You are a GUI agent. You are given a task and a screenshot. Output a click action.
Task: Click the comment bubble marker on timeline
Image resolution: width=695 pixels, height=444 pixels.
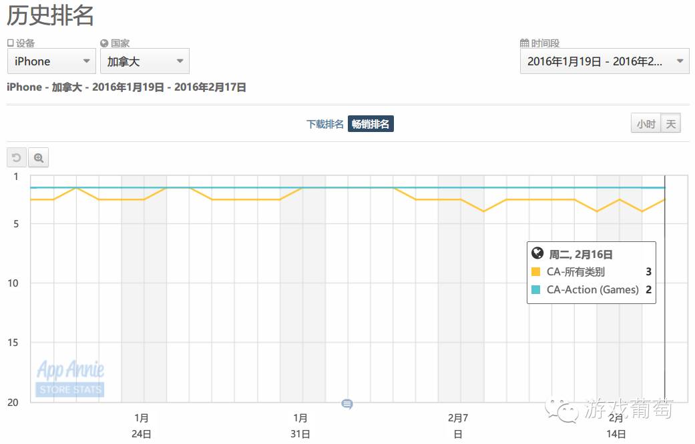point(347,404)
